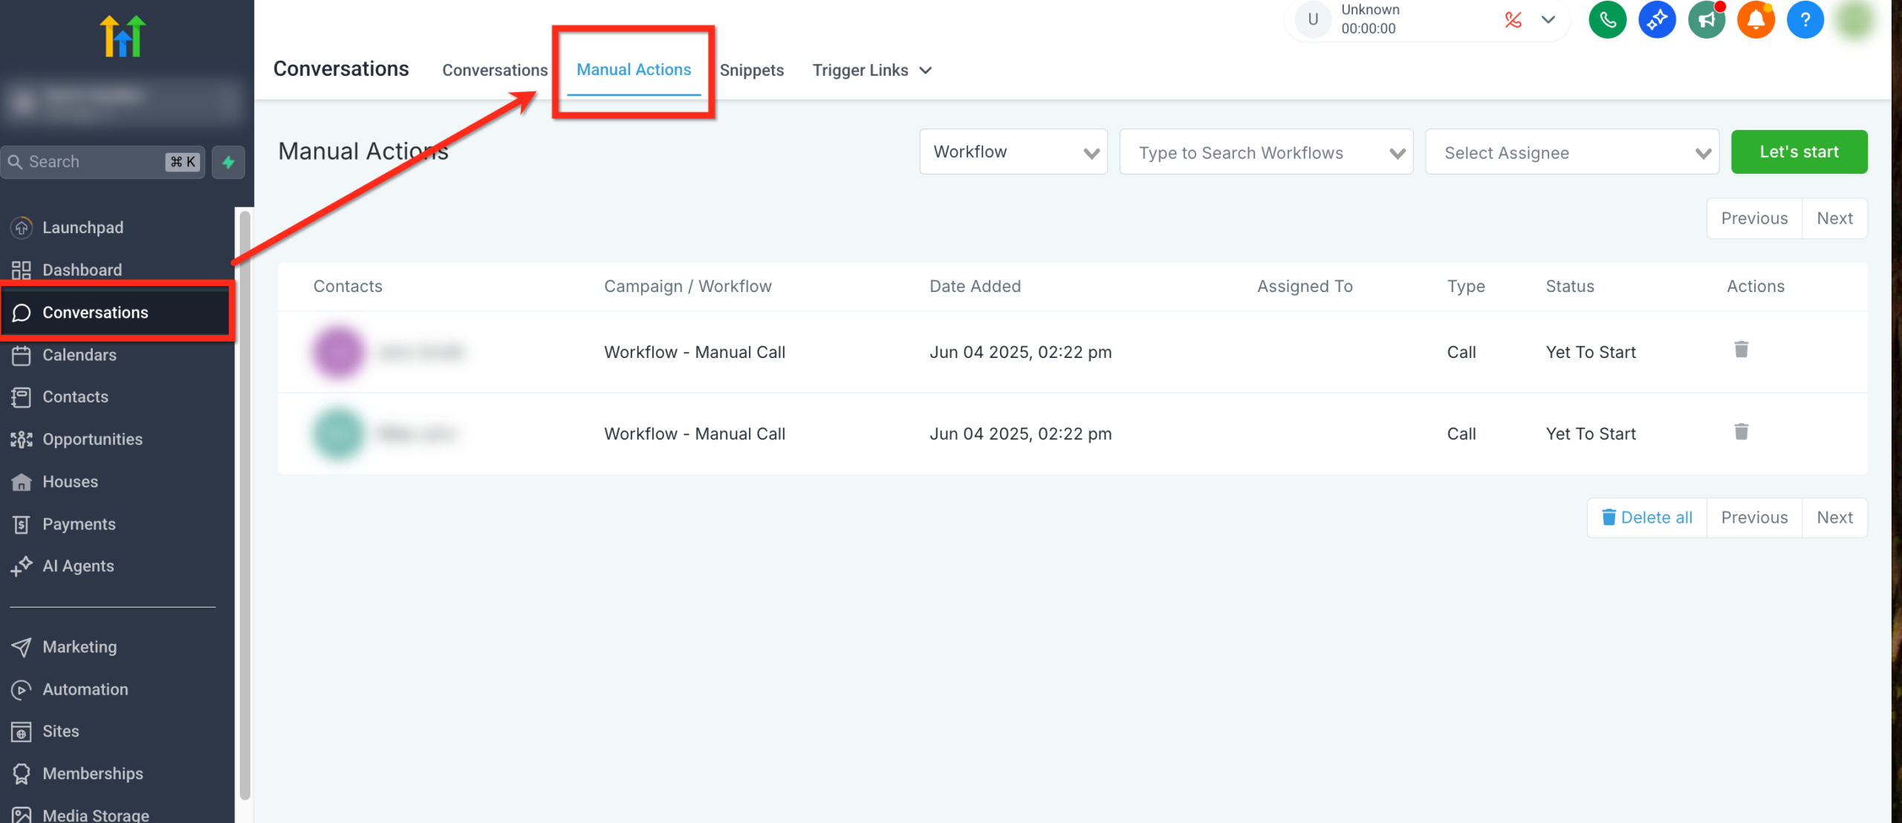
Task: Click trash icon in second row
Action: click(x=1741, y=432)
